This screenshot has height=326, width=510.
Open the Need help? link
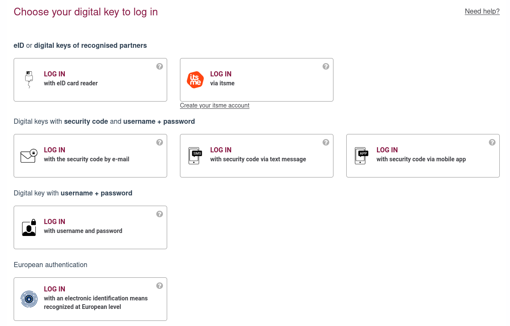pyautogui.click(x=482, y=12)
